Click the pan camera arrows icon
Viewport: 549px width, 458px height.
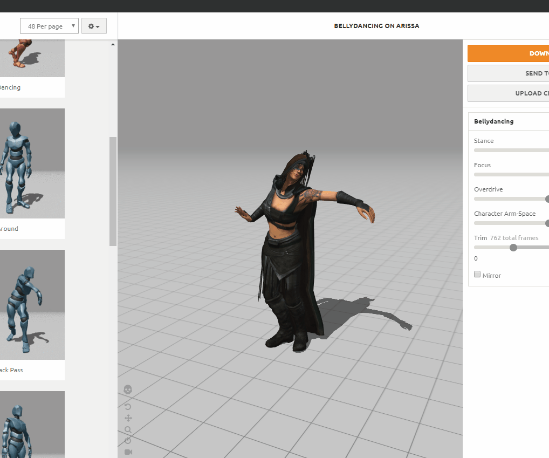128,418
